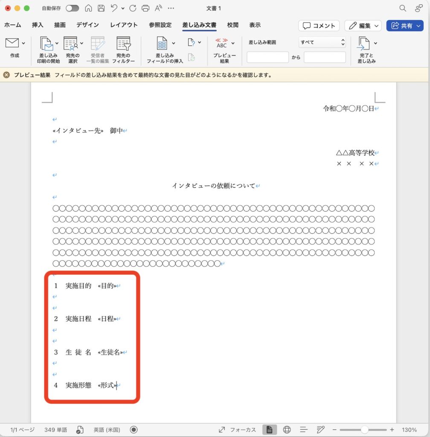
Task: Switch to the レイアウト ribbon tab
Action: coord(124,25)
